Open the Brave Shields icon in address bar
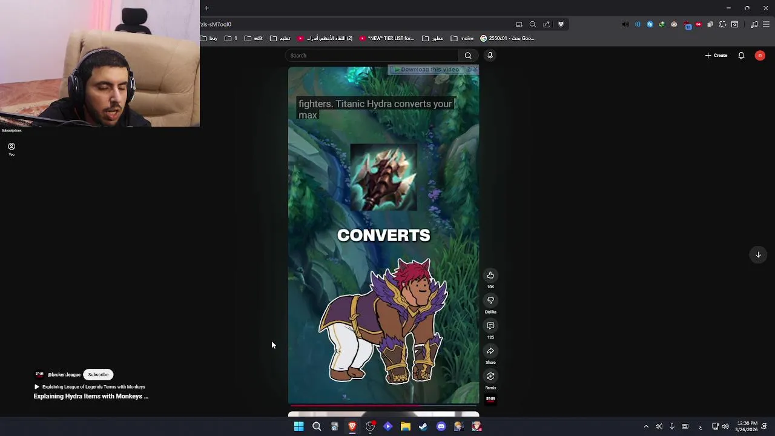 click(x=561, y=24)
